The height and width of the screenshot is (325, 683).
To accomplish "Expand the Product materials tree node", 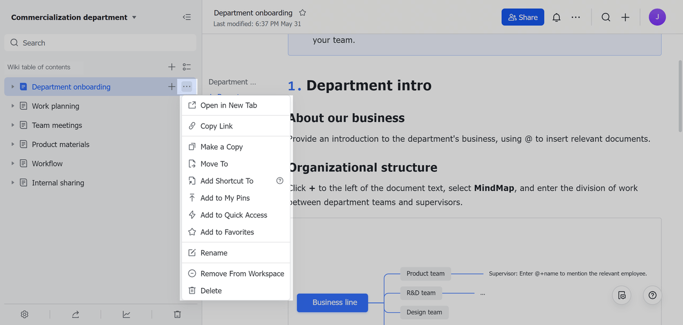I will pyautogui.click(x=13, y=144).
